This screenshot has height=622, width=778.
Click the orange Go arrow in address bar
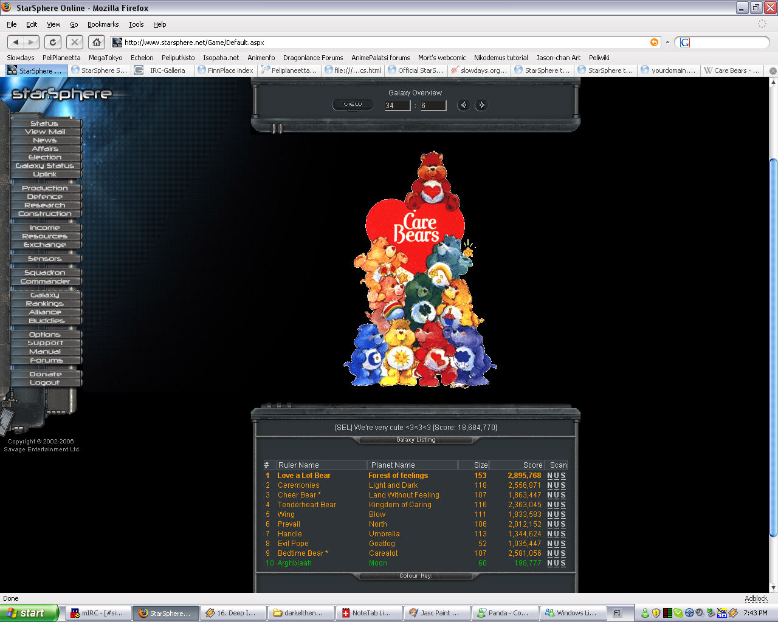point(654,42)
